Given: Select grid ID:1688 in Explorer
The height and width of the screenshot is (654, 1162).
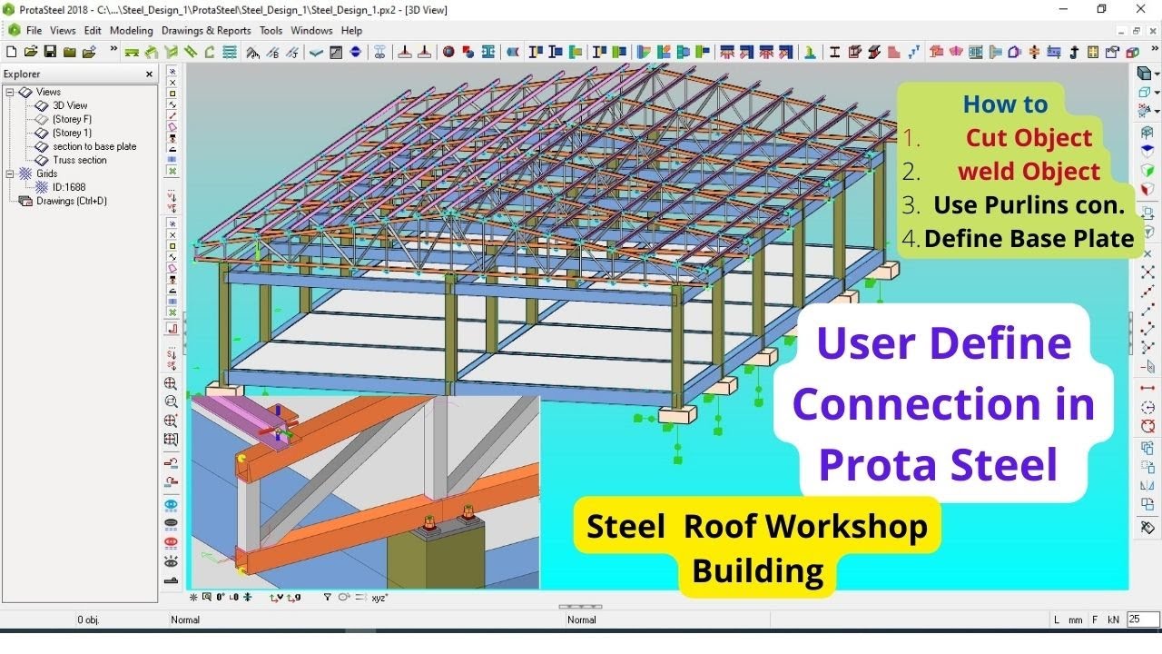Looking at the screenshot, I should tap(69, 187).
